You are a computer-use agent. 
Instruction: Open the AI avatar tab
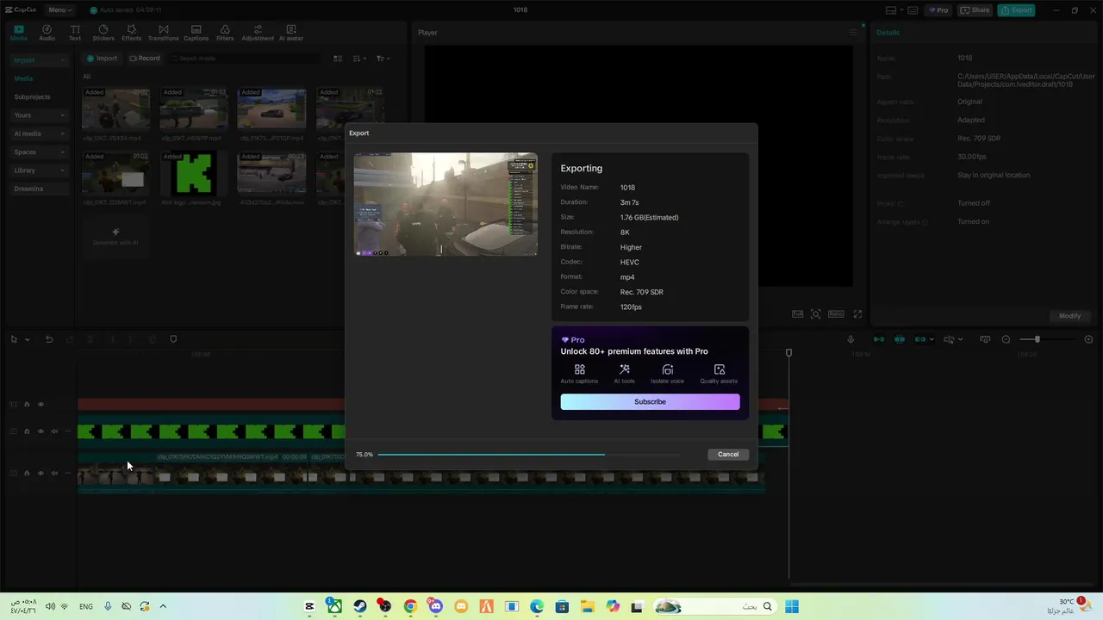coord(290,33)
